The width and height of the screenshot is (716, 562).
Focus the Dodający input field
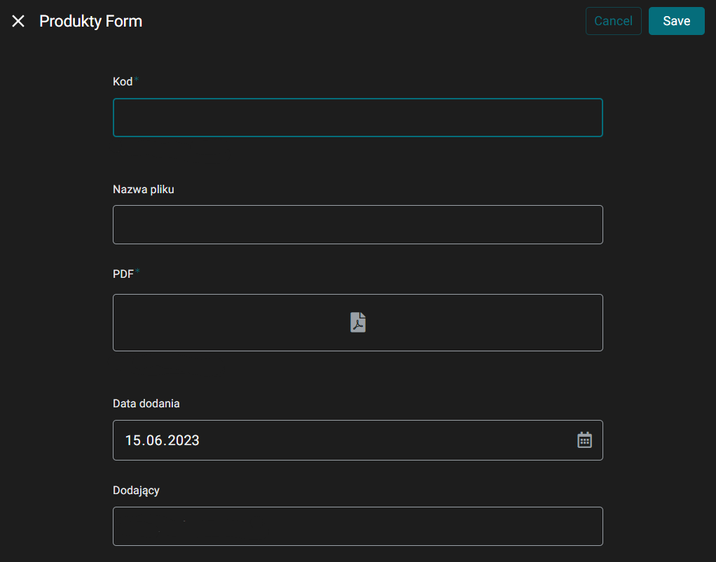pyautogui.click(x=357, y=526)
